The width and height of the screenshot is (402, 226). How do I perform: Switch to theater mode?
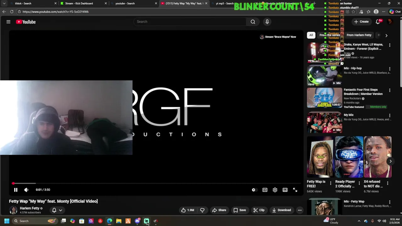tap(285, 190)
